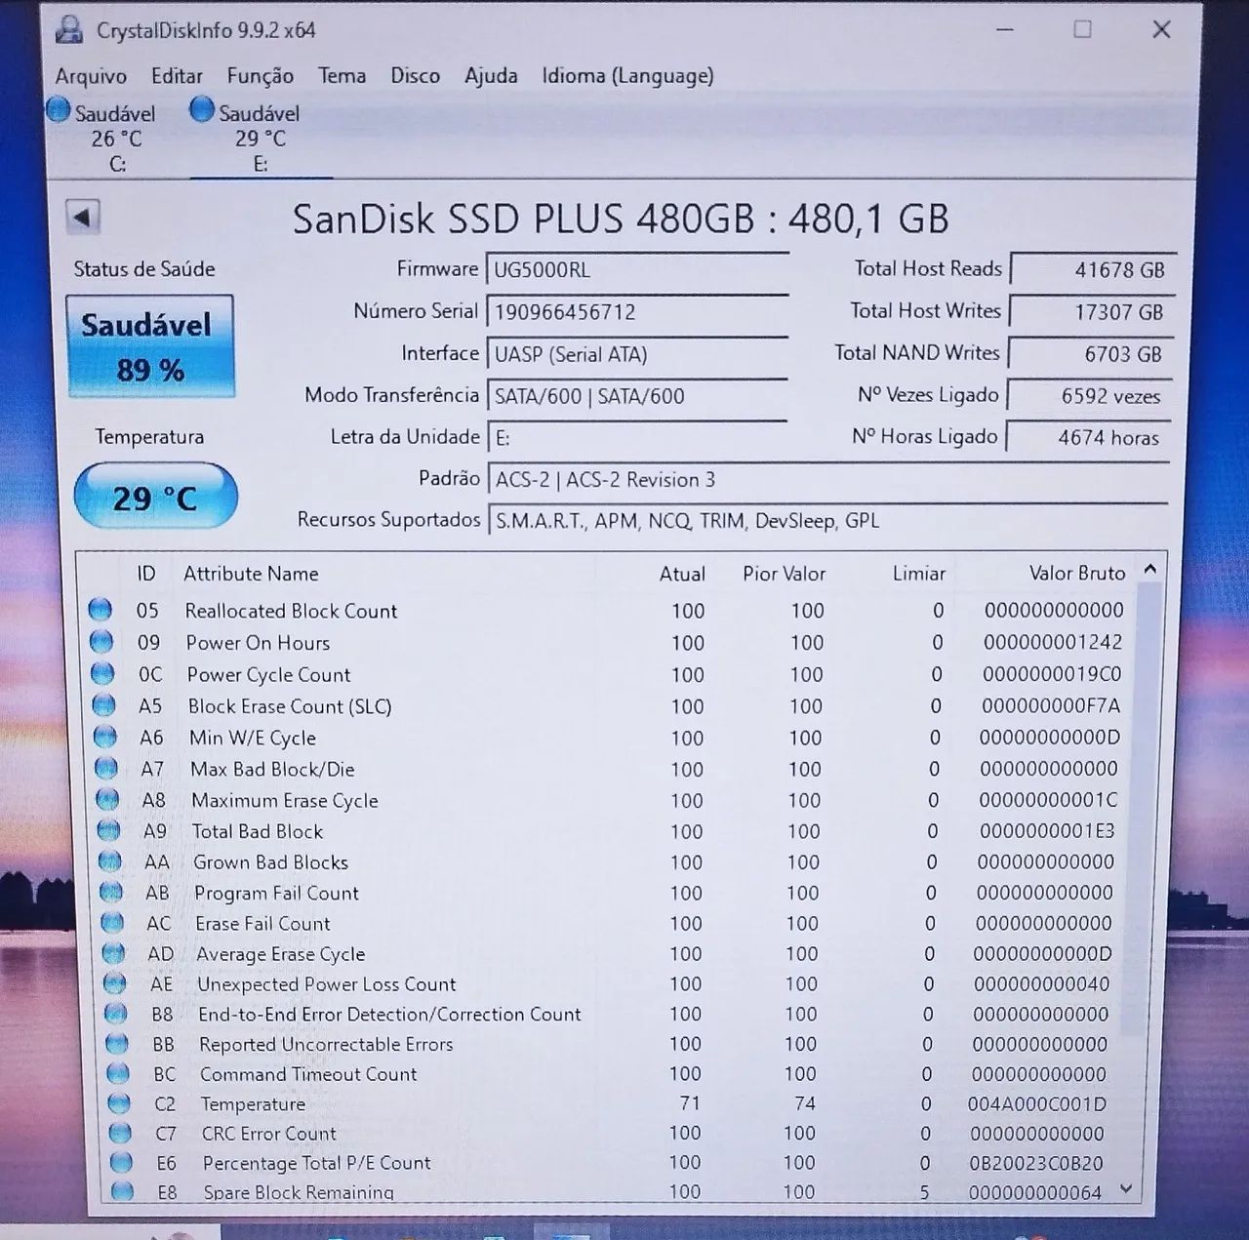Click the serial number field 190966456712
Viewport: 1249px width, 1240px height.
click(637, 312)
